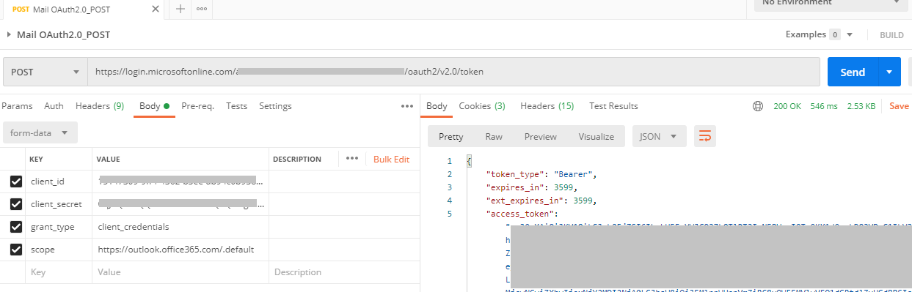Click the globe network info icon

coord(758,106)
